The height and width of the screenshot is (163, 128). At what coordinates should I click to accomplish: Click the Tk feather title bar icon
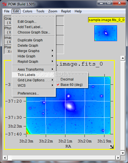4,4
